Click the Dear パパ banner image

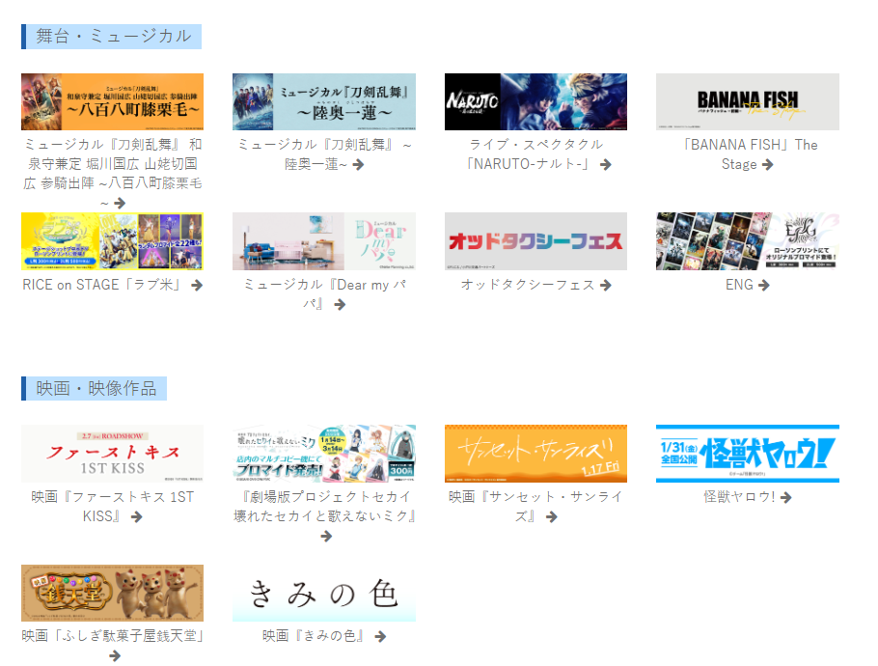(x=324, y=241)
